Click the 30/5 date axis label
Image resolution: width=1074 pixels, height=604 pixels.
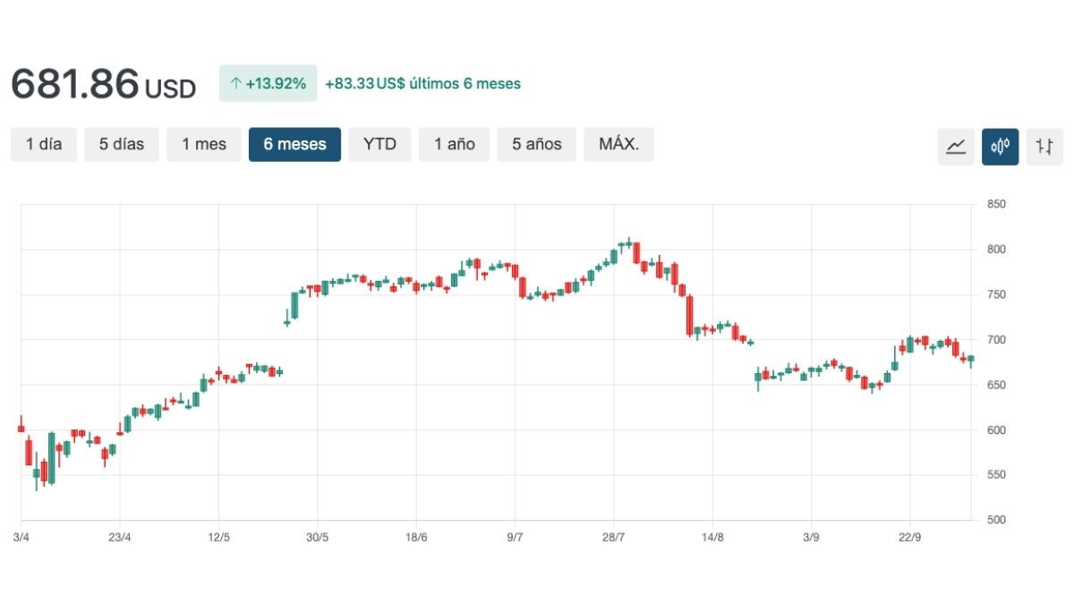click(317, 538)
